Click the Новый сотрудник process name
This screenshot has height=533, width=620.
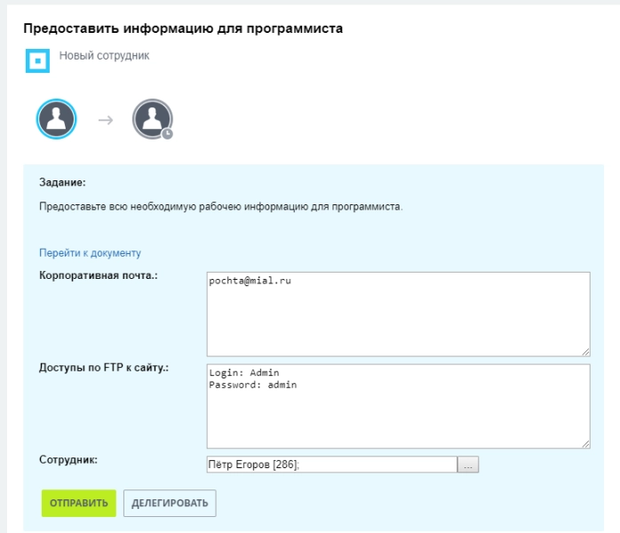pyautogui.click(x=104, y=55)
